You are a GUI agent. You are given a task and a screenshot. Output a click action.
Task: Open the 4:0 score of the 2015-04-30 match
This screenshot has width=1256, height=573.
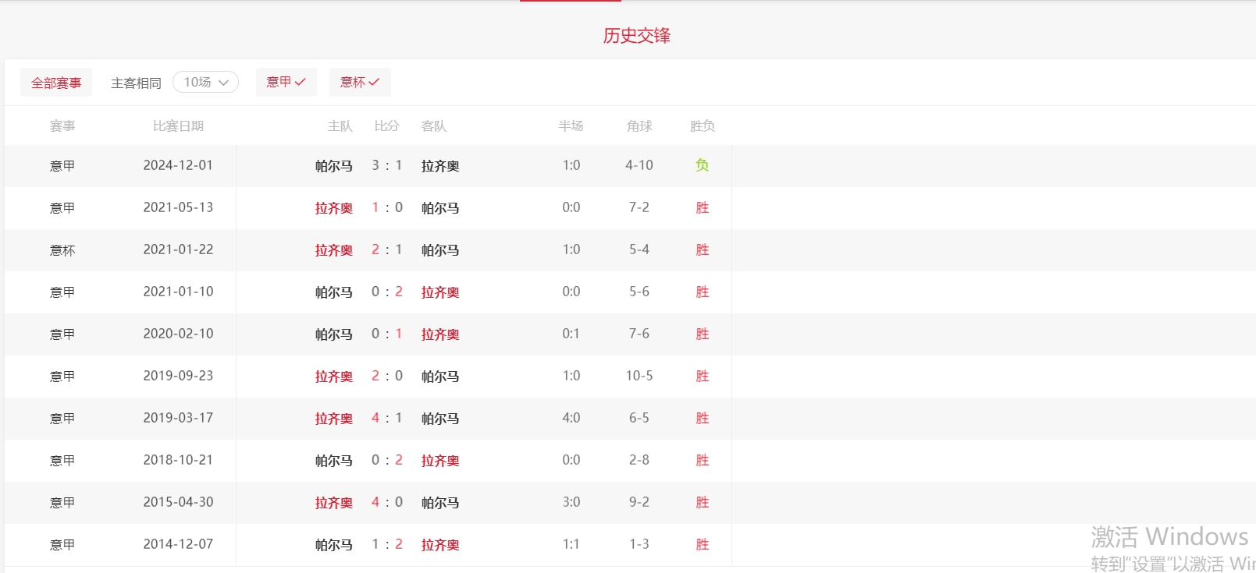[x=386, y=503]
